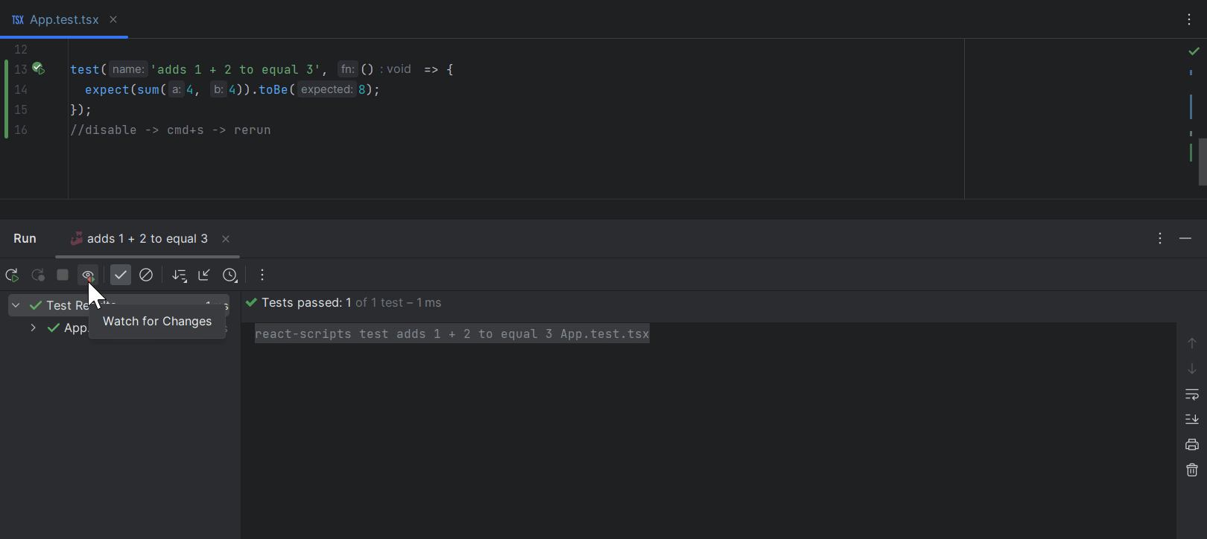Rerun the test with the Rerun icon
This screenshot has width=1207, height=539.
pos(12,275)
